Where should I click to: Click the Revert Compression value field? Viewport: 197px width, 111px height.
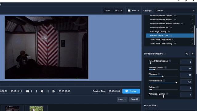[x=186, y=62]
